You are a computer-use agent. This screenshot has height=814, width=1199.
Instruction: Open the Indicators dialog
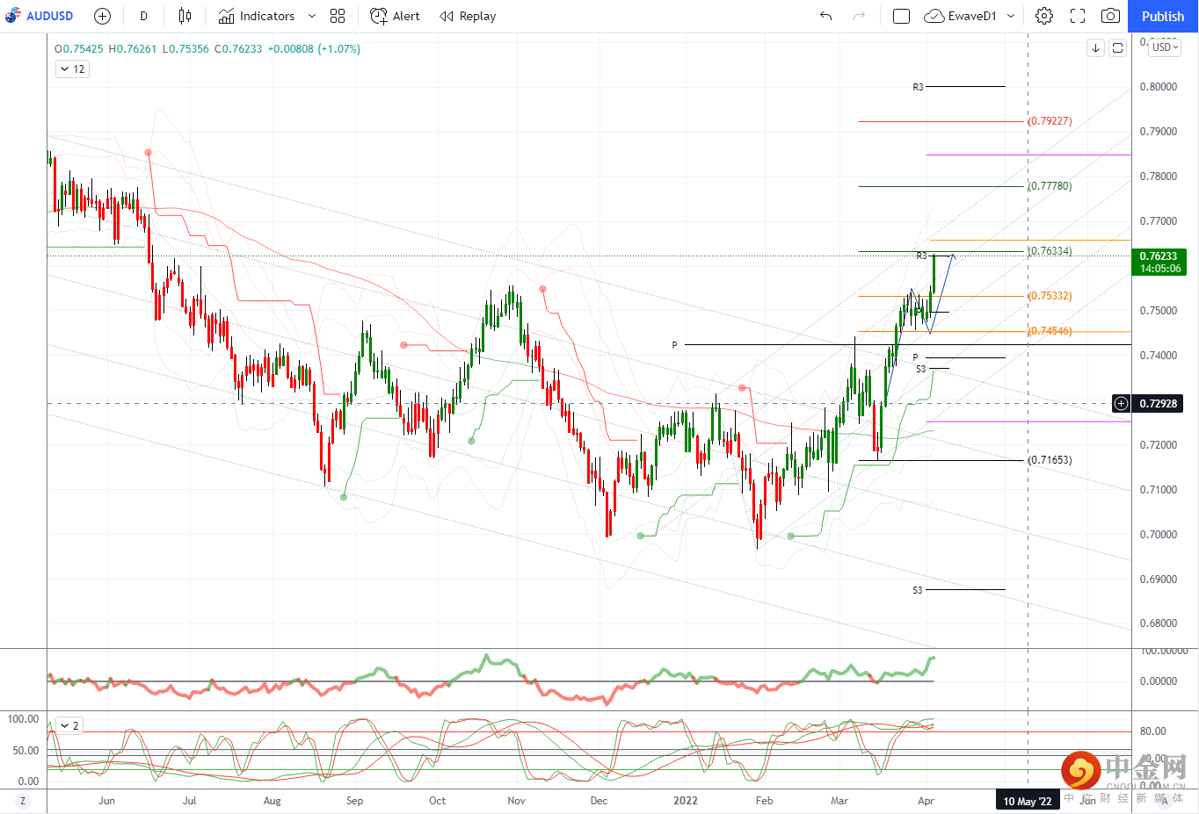(x=257, y=16)
